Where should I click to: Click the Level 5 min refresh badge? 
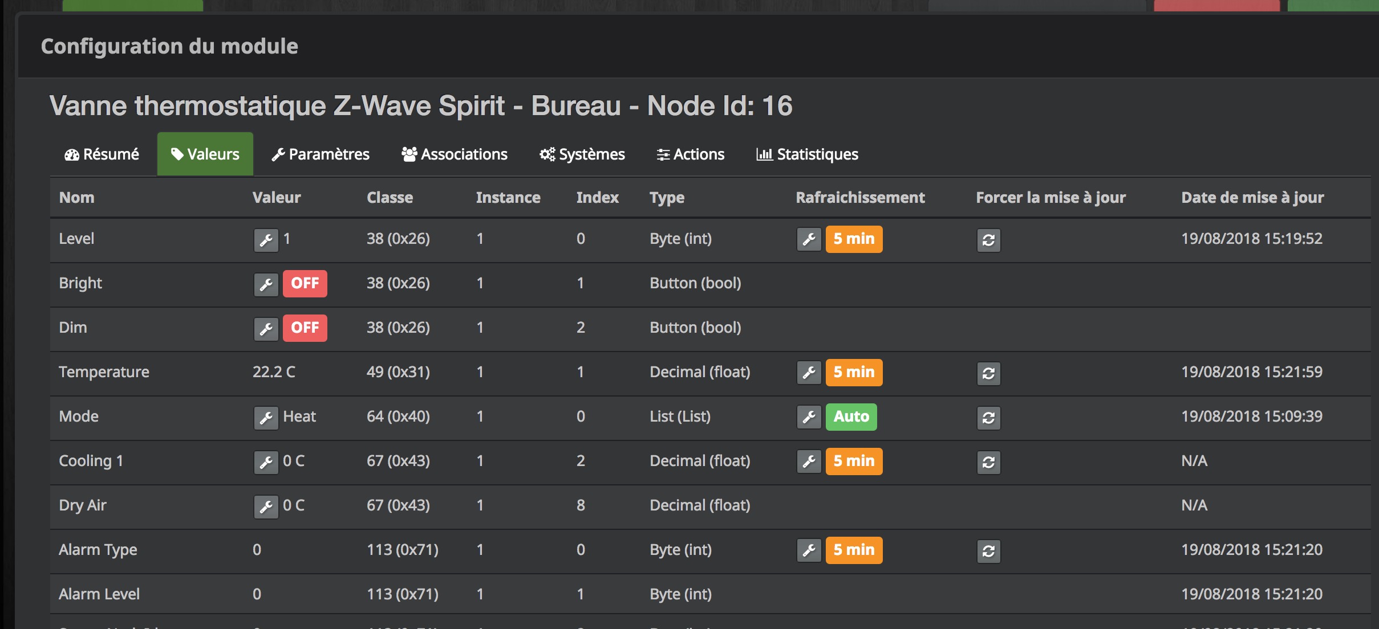(x=854, y=239)
